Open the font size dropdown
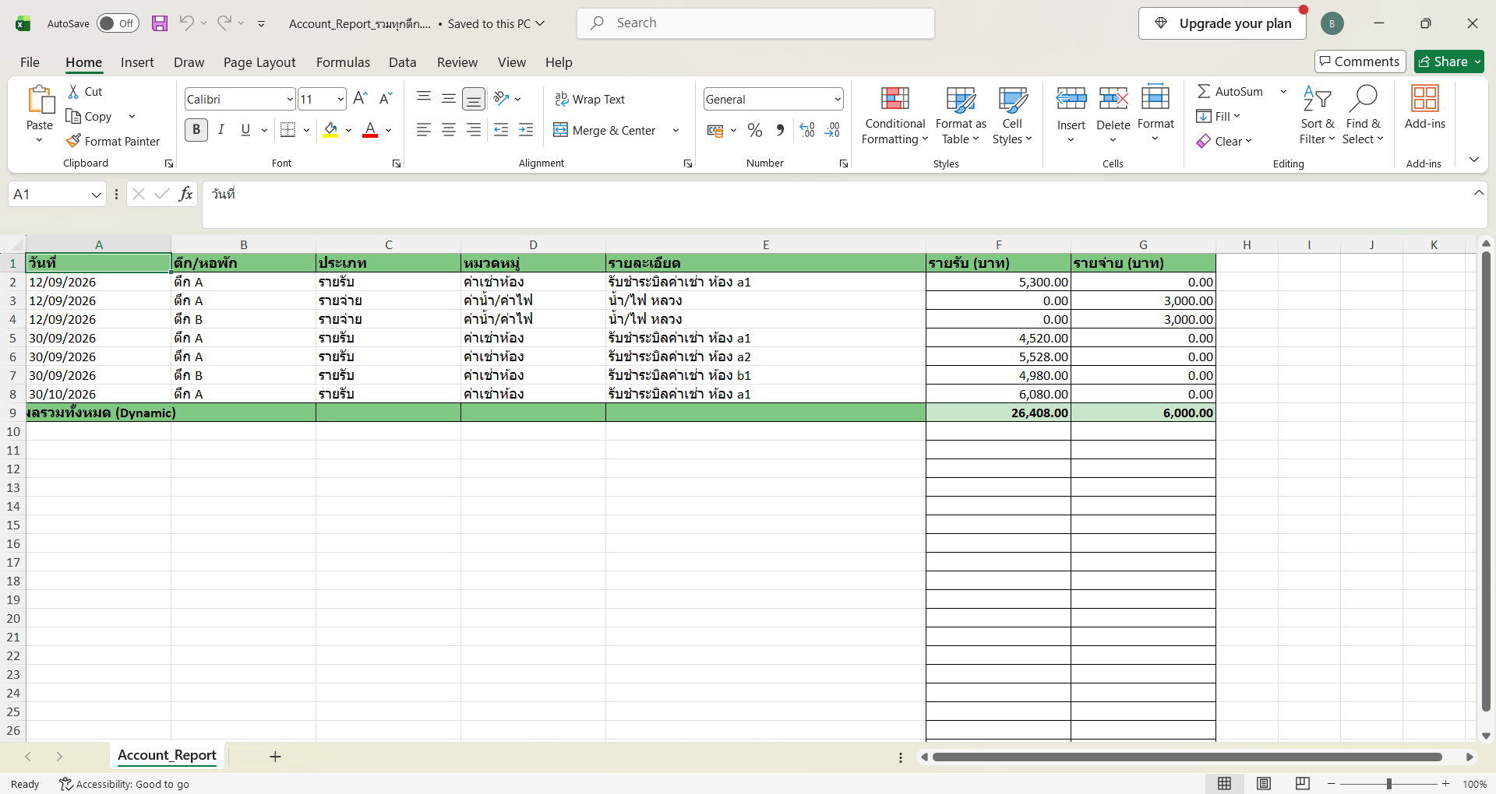 click(340, 99)
